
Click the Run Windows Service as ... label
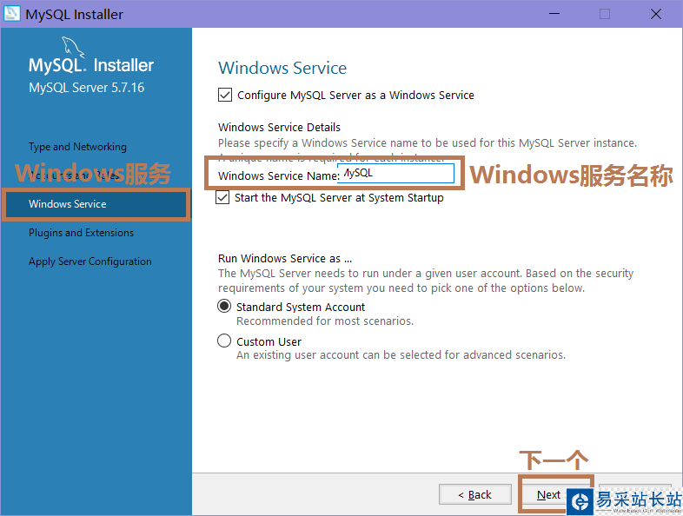tap(285, 258)
